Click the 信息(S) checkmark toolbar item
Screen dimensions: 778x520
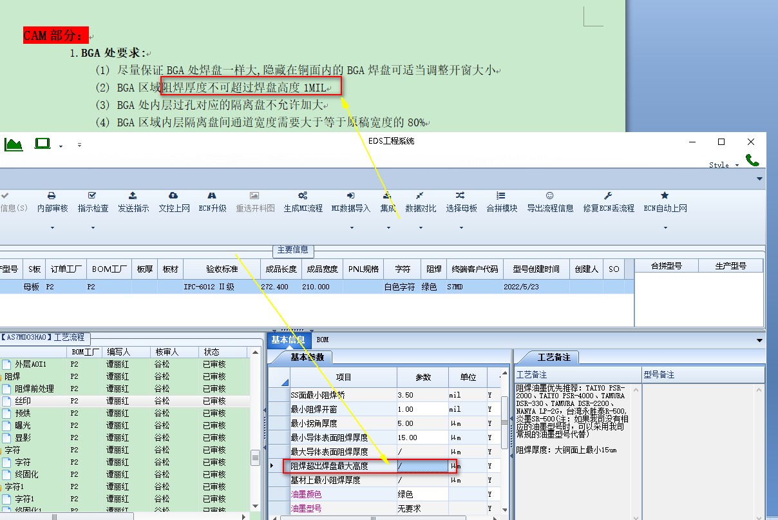point(13,202)
